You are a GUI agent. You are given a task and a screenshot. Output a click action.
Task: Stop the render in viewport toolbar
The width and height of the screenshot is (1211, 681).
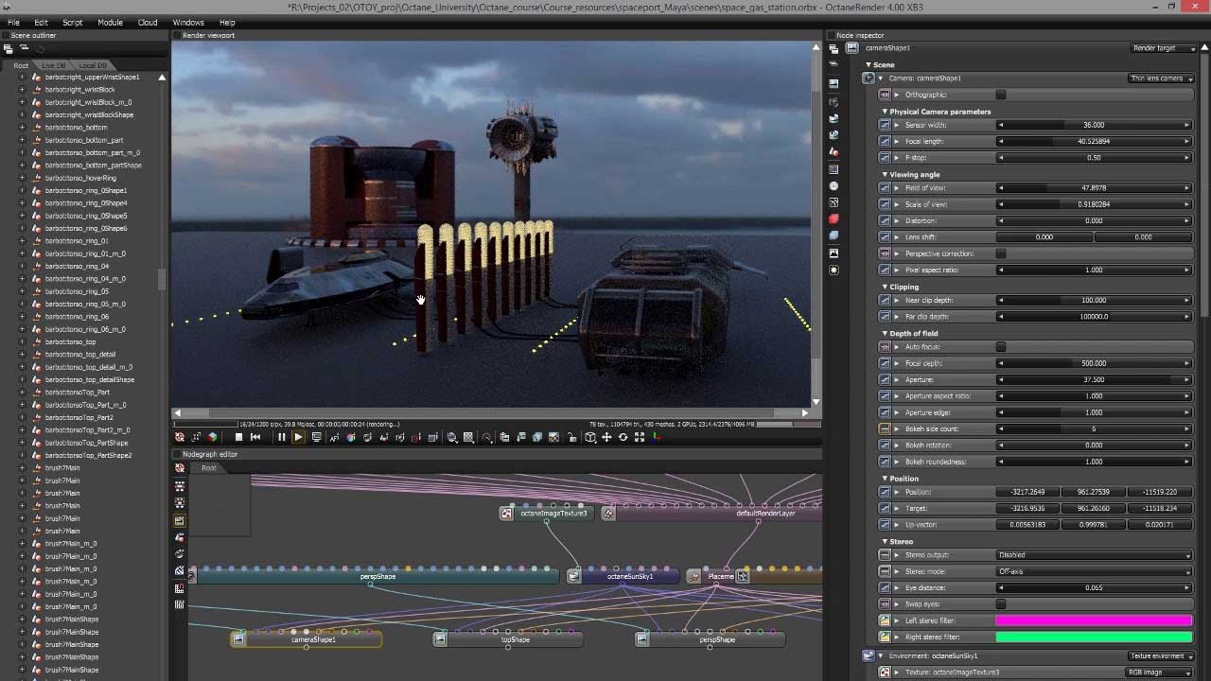[238, 437]
